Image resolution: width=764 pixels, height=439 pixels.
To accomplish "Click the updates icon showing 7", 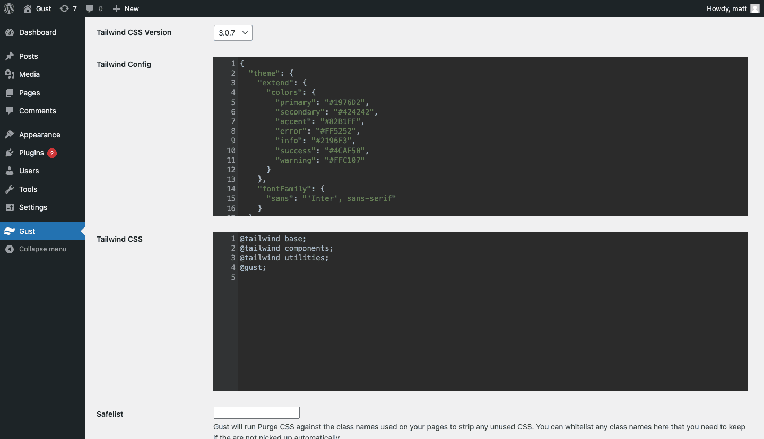I will (64, 8).
